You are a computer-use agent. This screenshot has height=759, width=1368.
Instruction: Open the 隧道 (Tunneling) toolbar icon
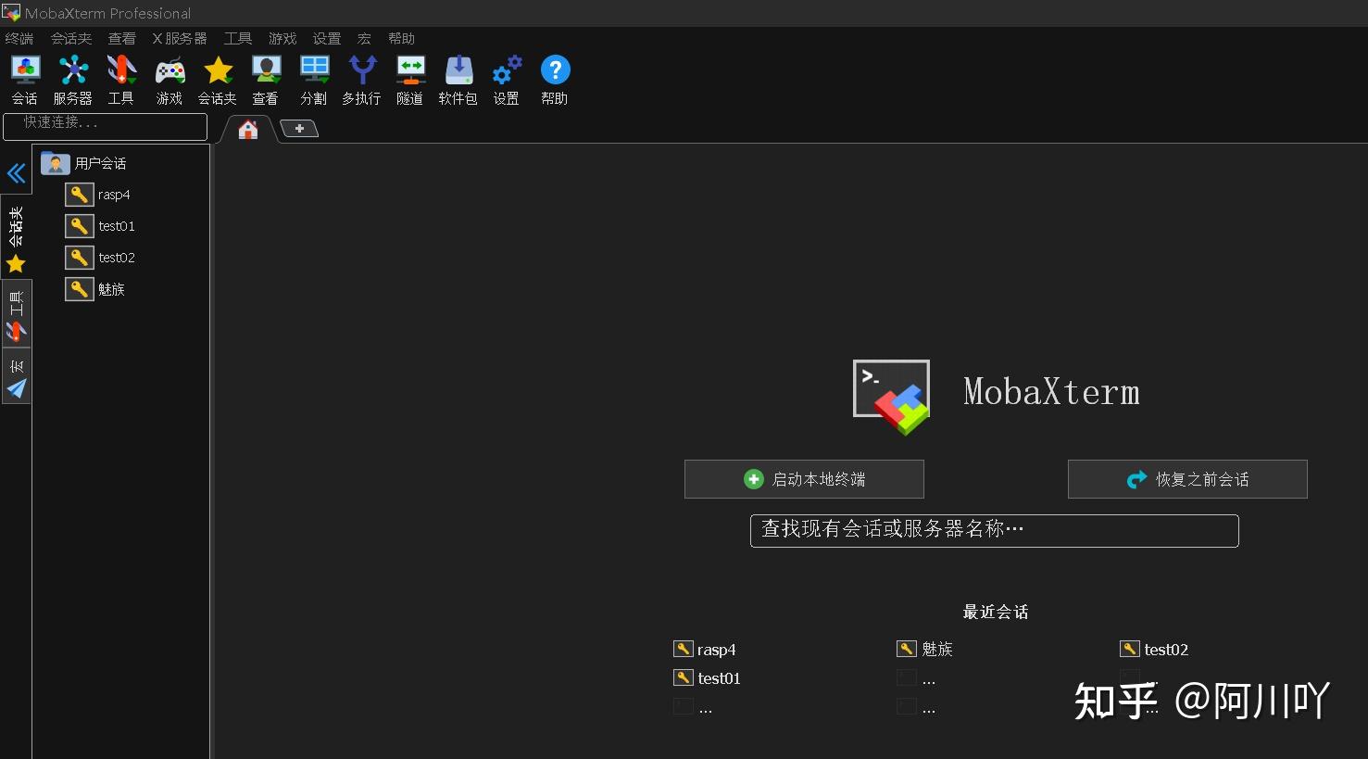click(x=410, y=81)
